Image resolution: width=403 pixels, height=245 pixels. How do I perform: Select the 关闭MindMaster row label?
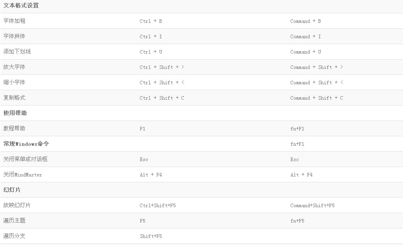tap(22, 174)
